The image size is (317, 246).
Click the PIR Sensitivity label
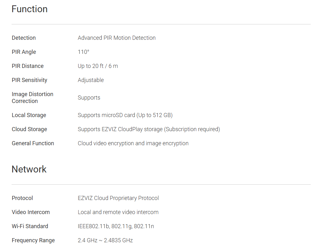pos(29,80)
